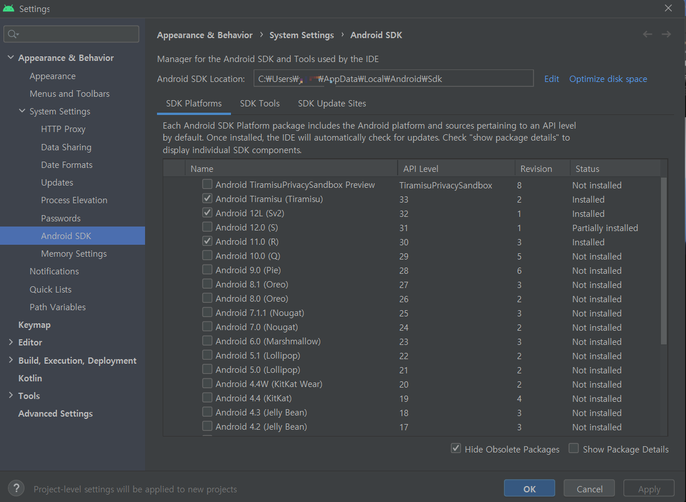Open Keymap settings
686x502 pixels.
tap(34, 325)
